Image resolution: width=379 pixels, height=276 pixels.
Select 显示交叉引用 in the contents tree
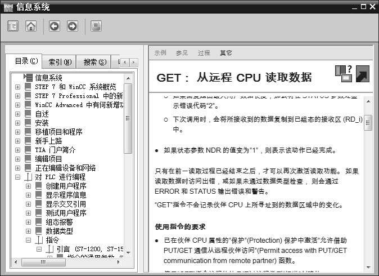coord(66,204)
